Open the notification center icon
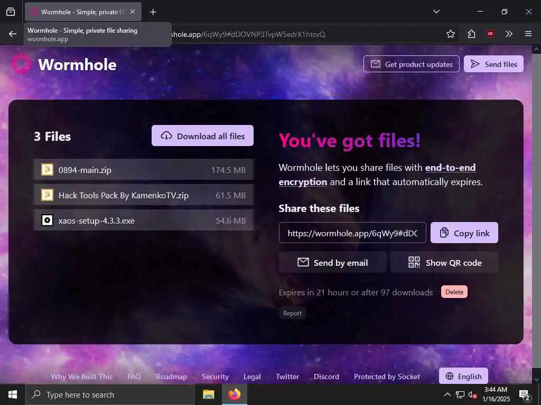 (525, 395)
